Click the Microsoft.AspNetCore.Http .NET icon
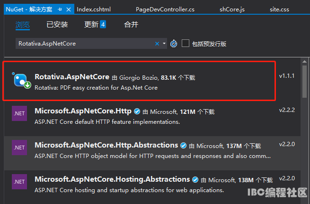 (x=19, y=113)
